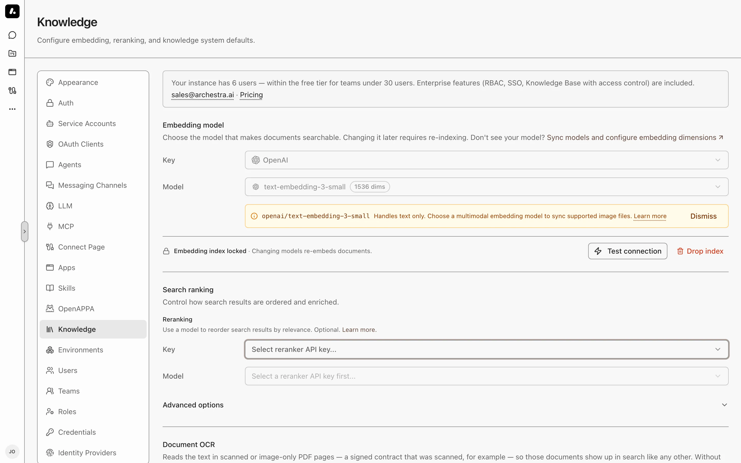Open the reranker Model dropdown
This screenshot has width=741, height=463.
coord(487,376)
